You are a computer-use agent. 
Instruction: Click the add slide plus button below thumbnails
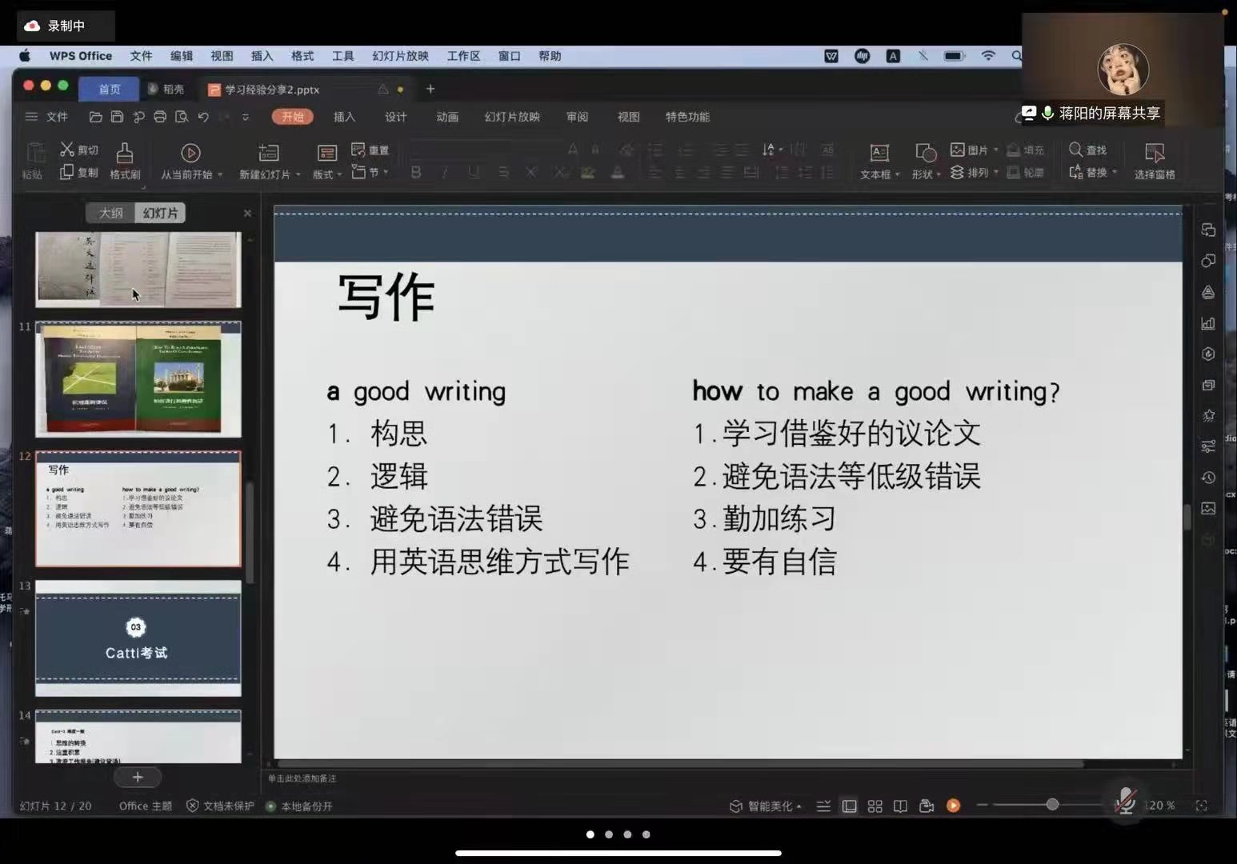coord(138,777)
